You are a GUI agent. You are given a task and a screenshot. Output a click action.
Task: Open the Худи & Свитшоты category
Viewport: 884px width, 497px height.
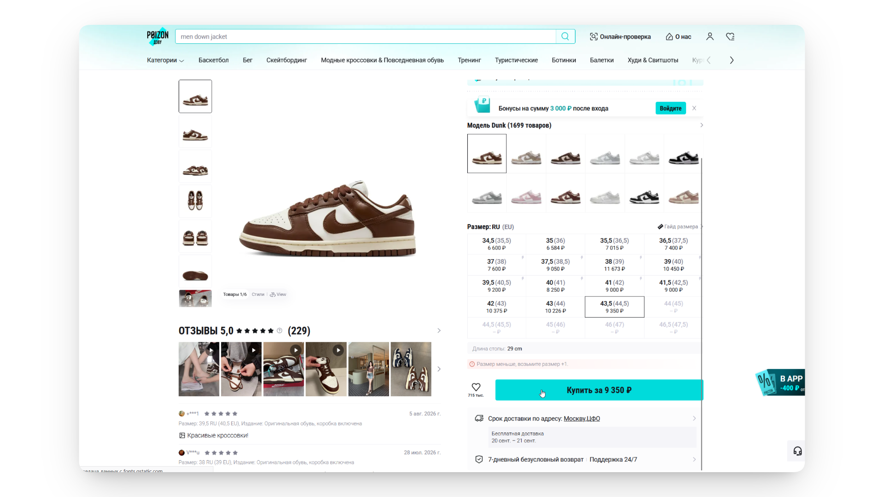click(x=653, y=60)
